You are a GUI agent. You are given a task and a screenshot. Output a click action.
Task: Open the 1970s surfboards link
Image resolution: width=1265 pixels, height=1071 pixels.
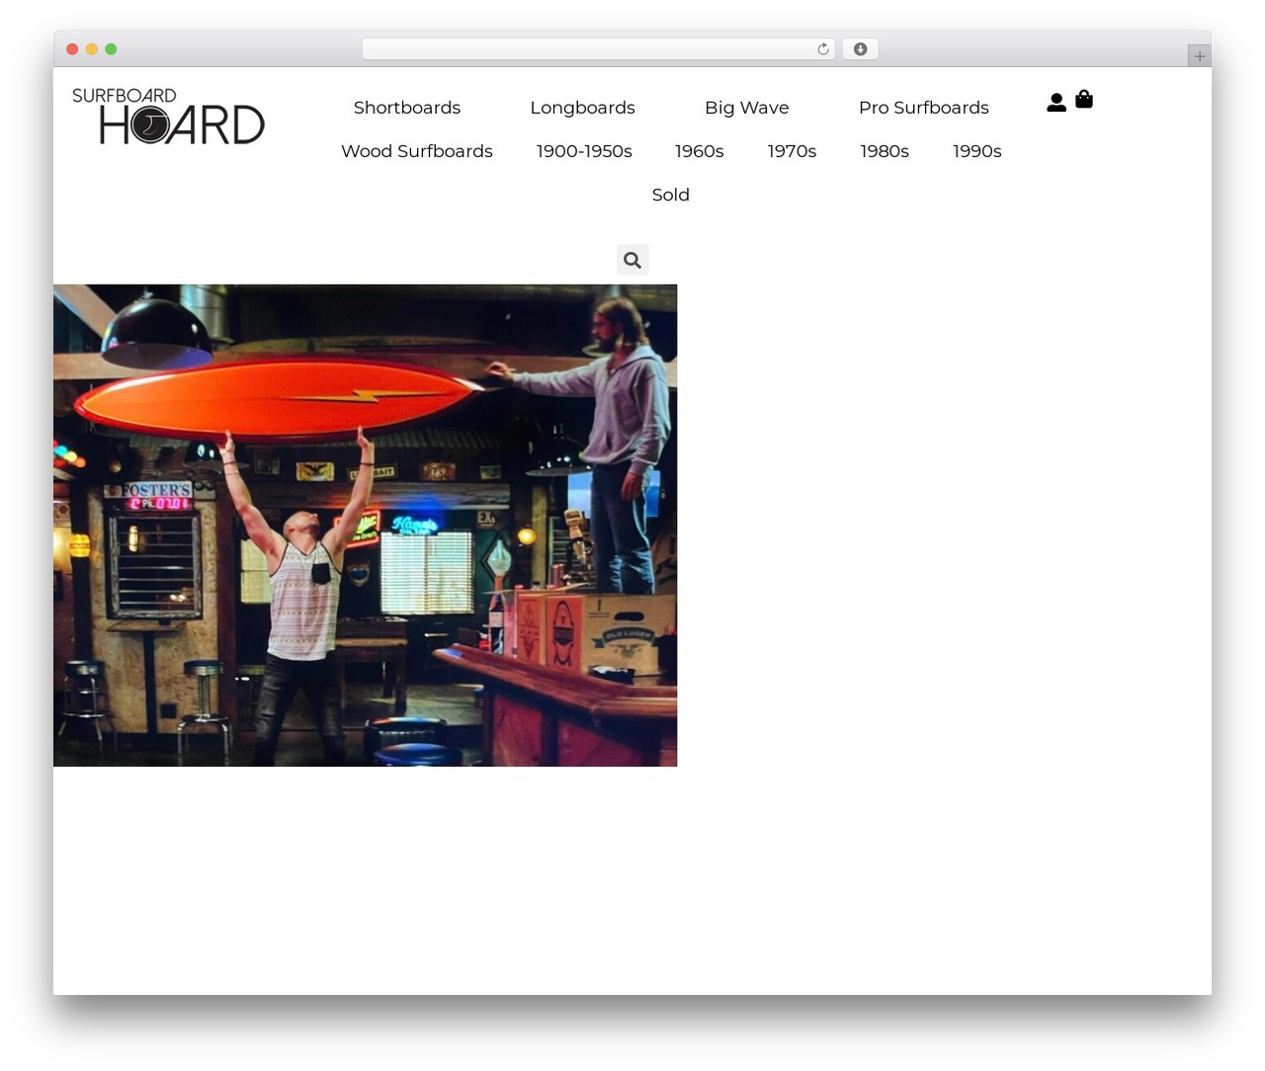pos(793,151)
